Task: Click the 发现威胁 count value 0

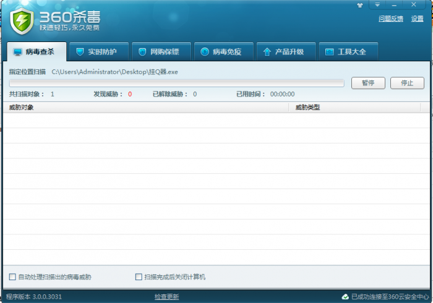Action: (130, 95)
